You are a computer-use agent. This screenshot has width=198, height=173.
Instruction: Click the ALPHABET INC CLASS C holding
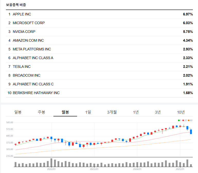[x=33, y=84]
